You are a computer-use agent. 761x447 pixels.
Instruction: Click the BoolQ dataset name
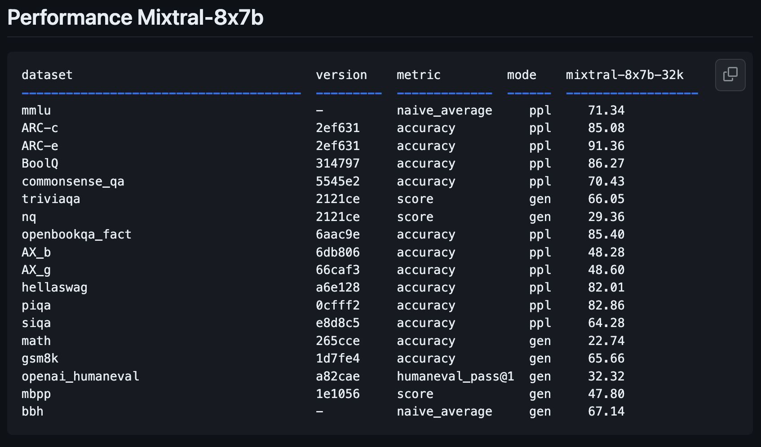(40, 164)
